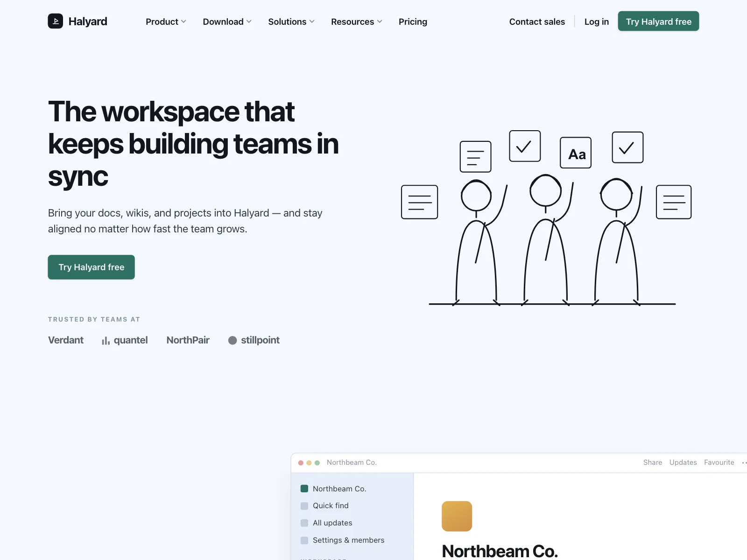Open the Product dropdown menu
Screen dimensions: 747x560
(x=166, y=21)
